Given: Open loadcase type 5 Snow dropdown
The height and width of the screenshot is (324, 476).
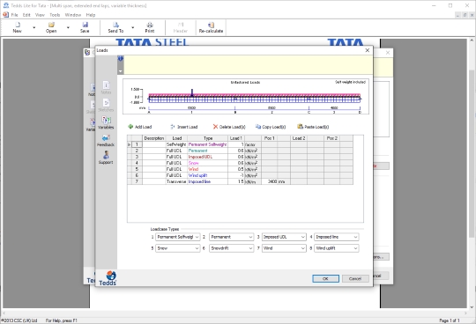Looking at the screenshot, I should 177,248.
